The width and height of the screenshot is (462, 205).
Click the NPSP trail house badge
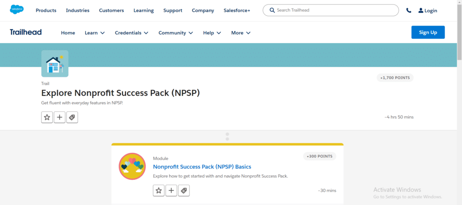55,63
